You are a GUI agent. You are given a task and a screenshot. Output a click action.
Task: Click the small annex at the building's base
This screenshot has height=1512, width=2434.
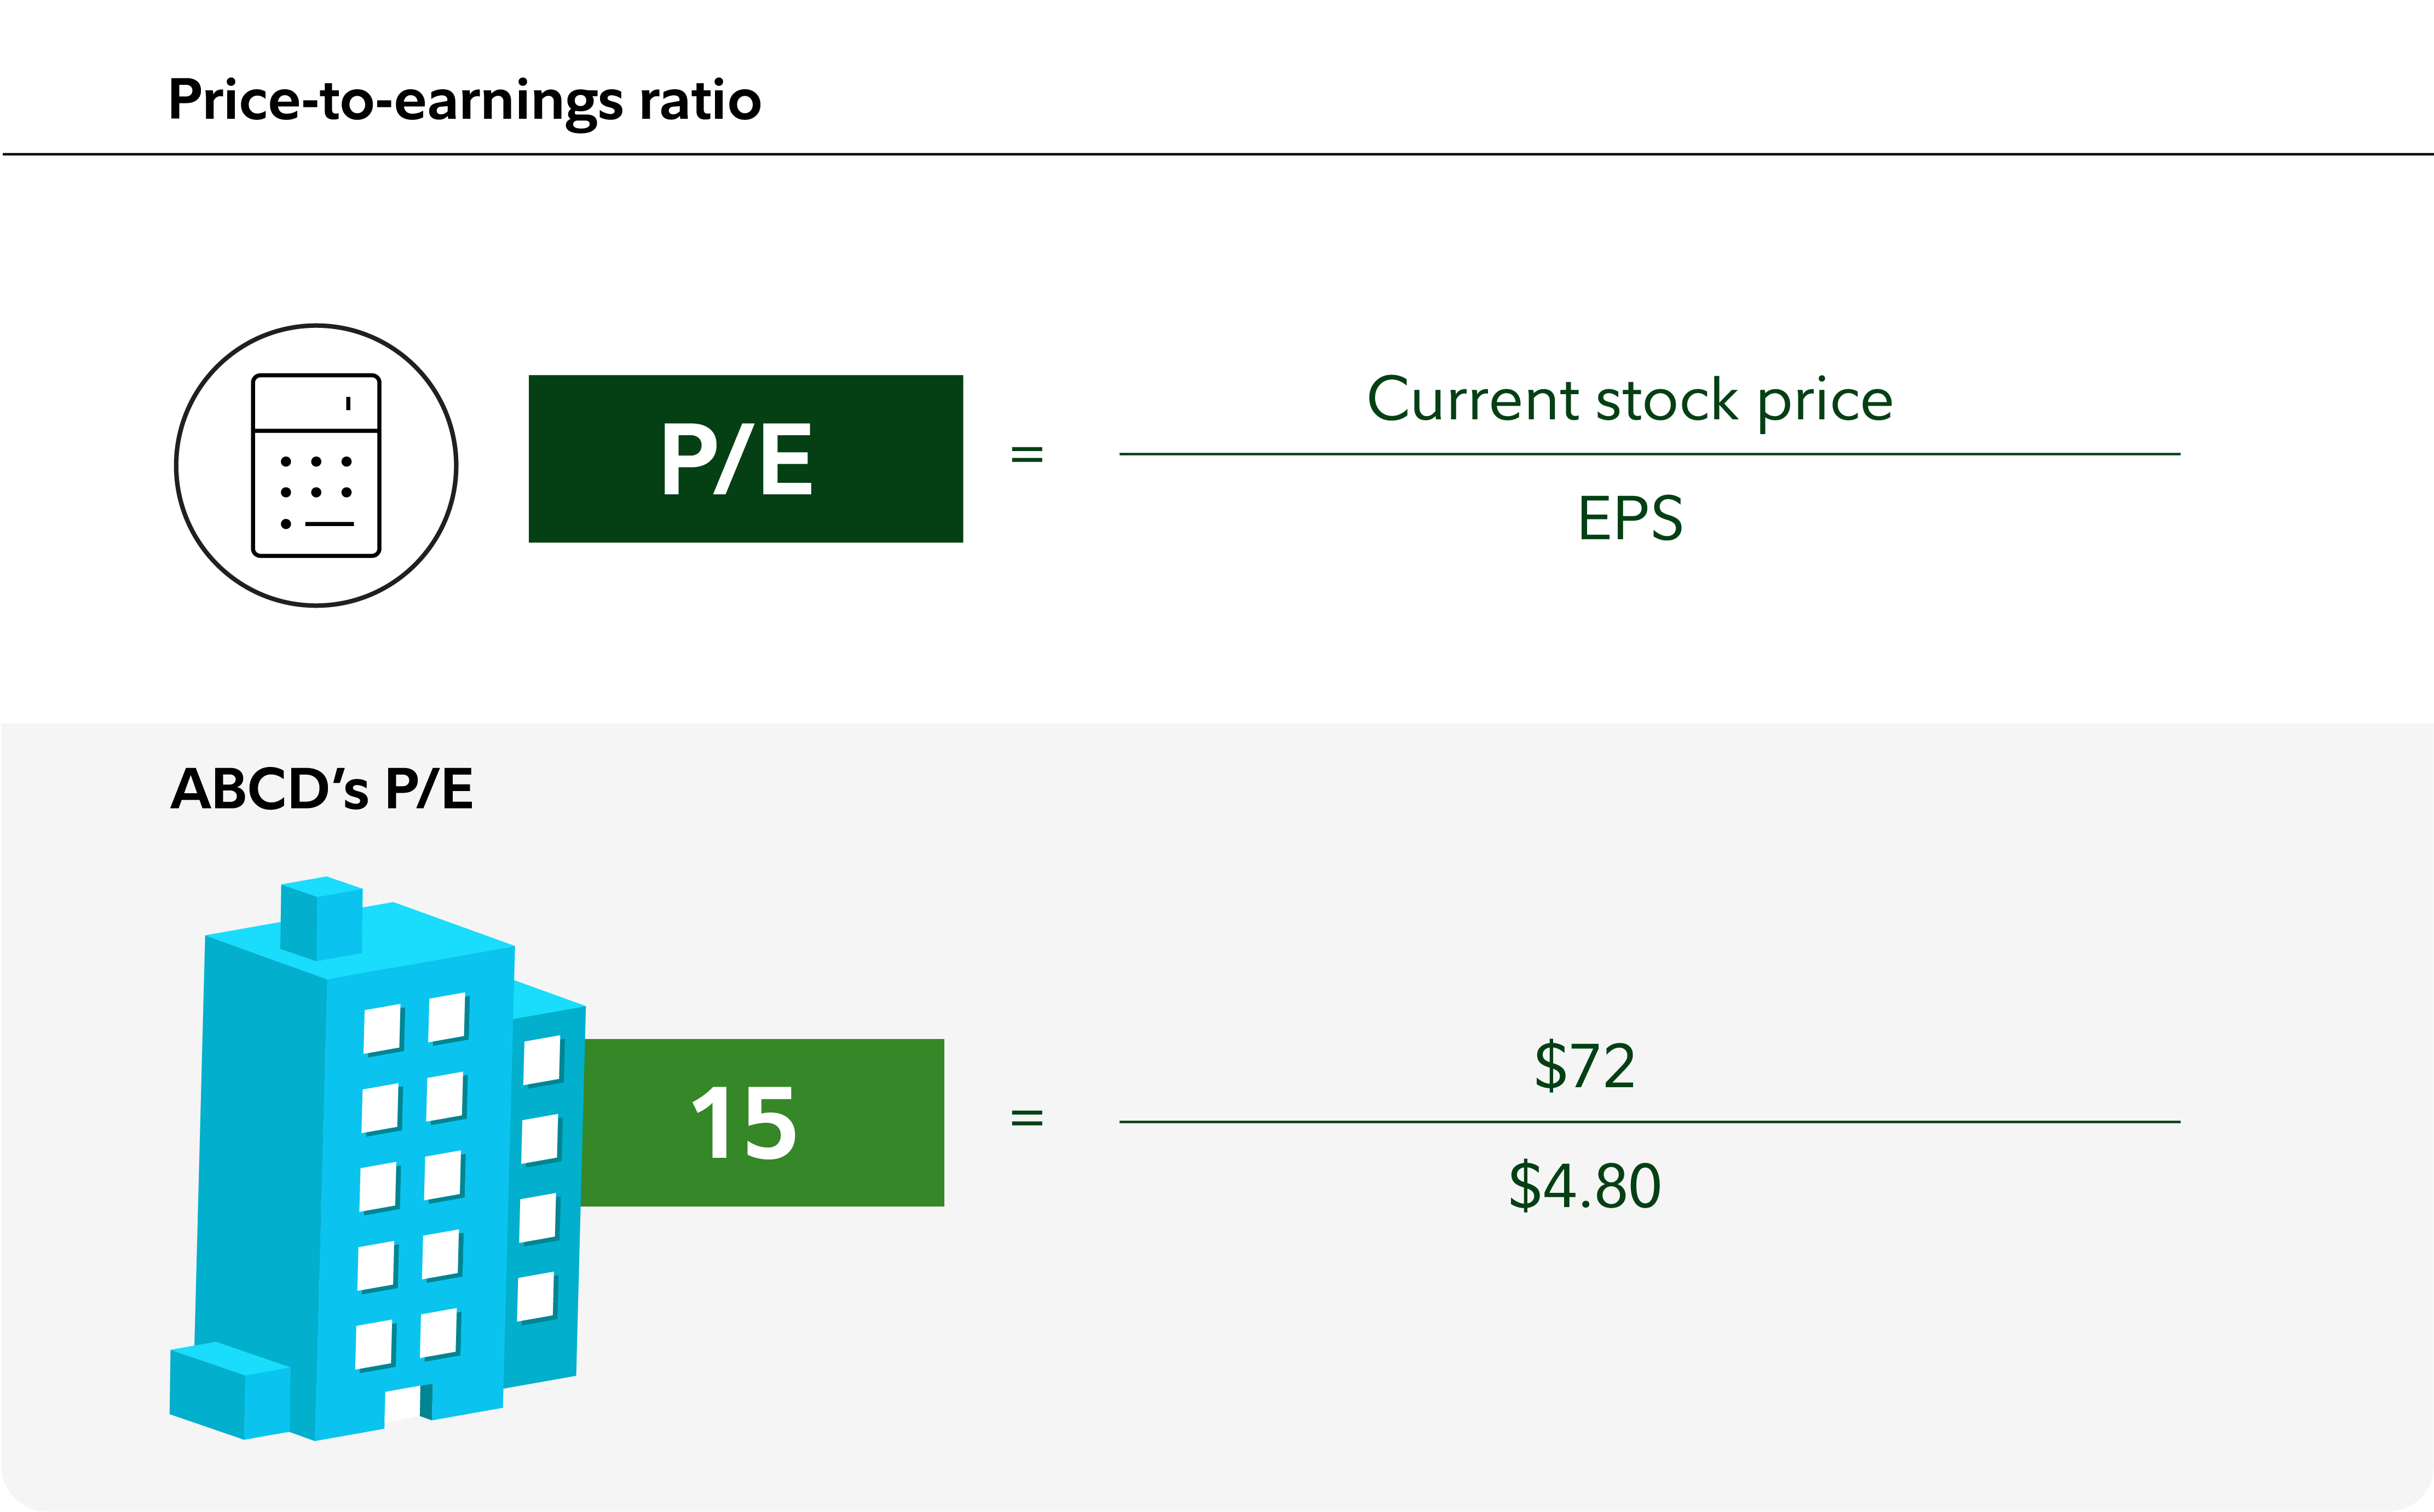pos(229,1391)
